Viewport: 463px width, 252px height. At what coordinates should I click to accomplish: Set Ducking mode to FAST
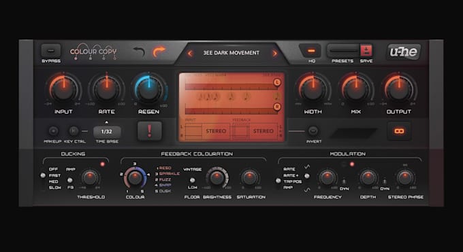[x=54, y=175]
